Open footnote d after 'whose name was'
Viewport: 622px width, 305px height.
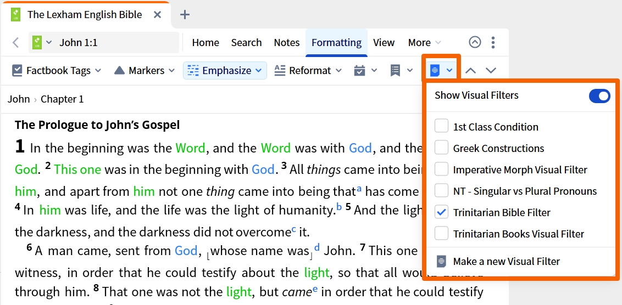(317, 247)
